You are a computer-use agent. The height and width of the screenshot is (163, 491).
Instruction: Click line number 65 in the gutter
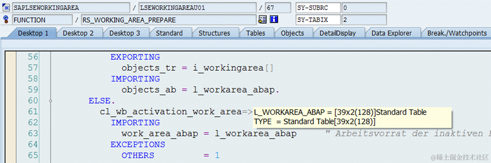[32, 155]
